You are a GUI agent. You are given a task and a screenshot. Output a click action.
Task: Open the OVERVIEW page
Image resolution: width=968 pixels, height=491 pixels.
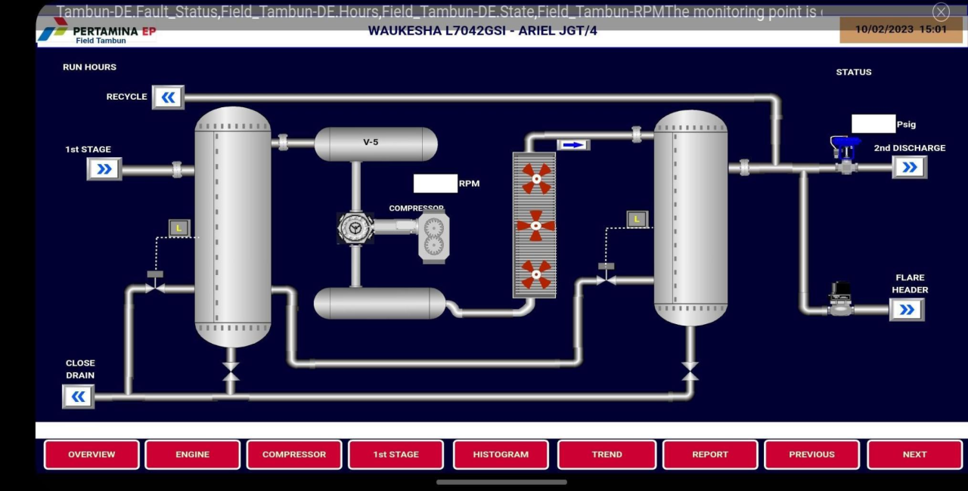(x=92, y=455)
